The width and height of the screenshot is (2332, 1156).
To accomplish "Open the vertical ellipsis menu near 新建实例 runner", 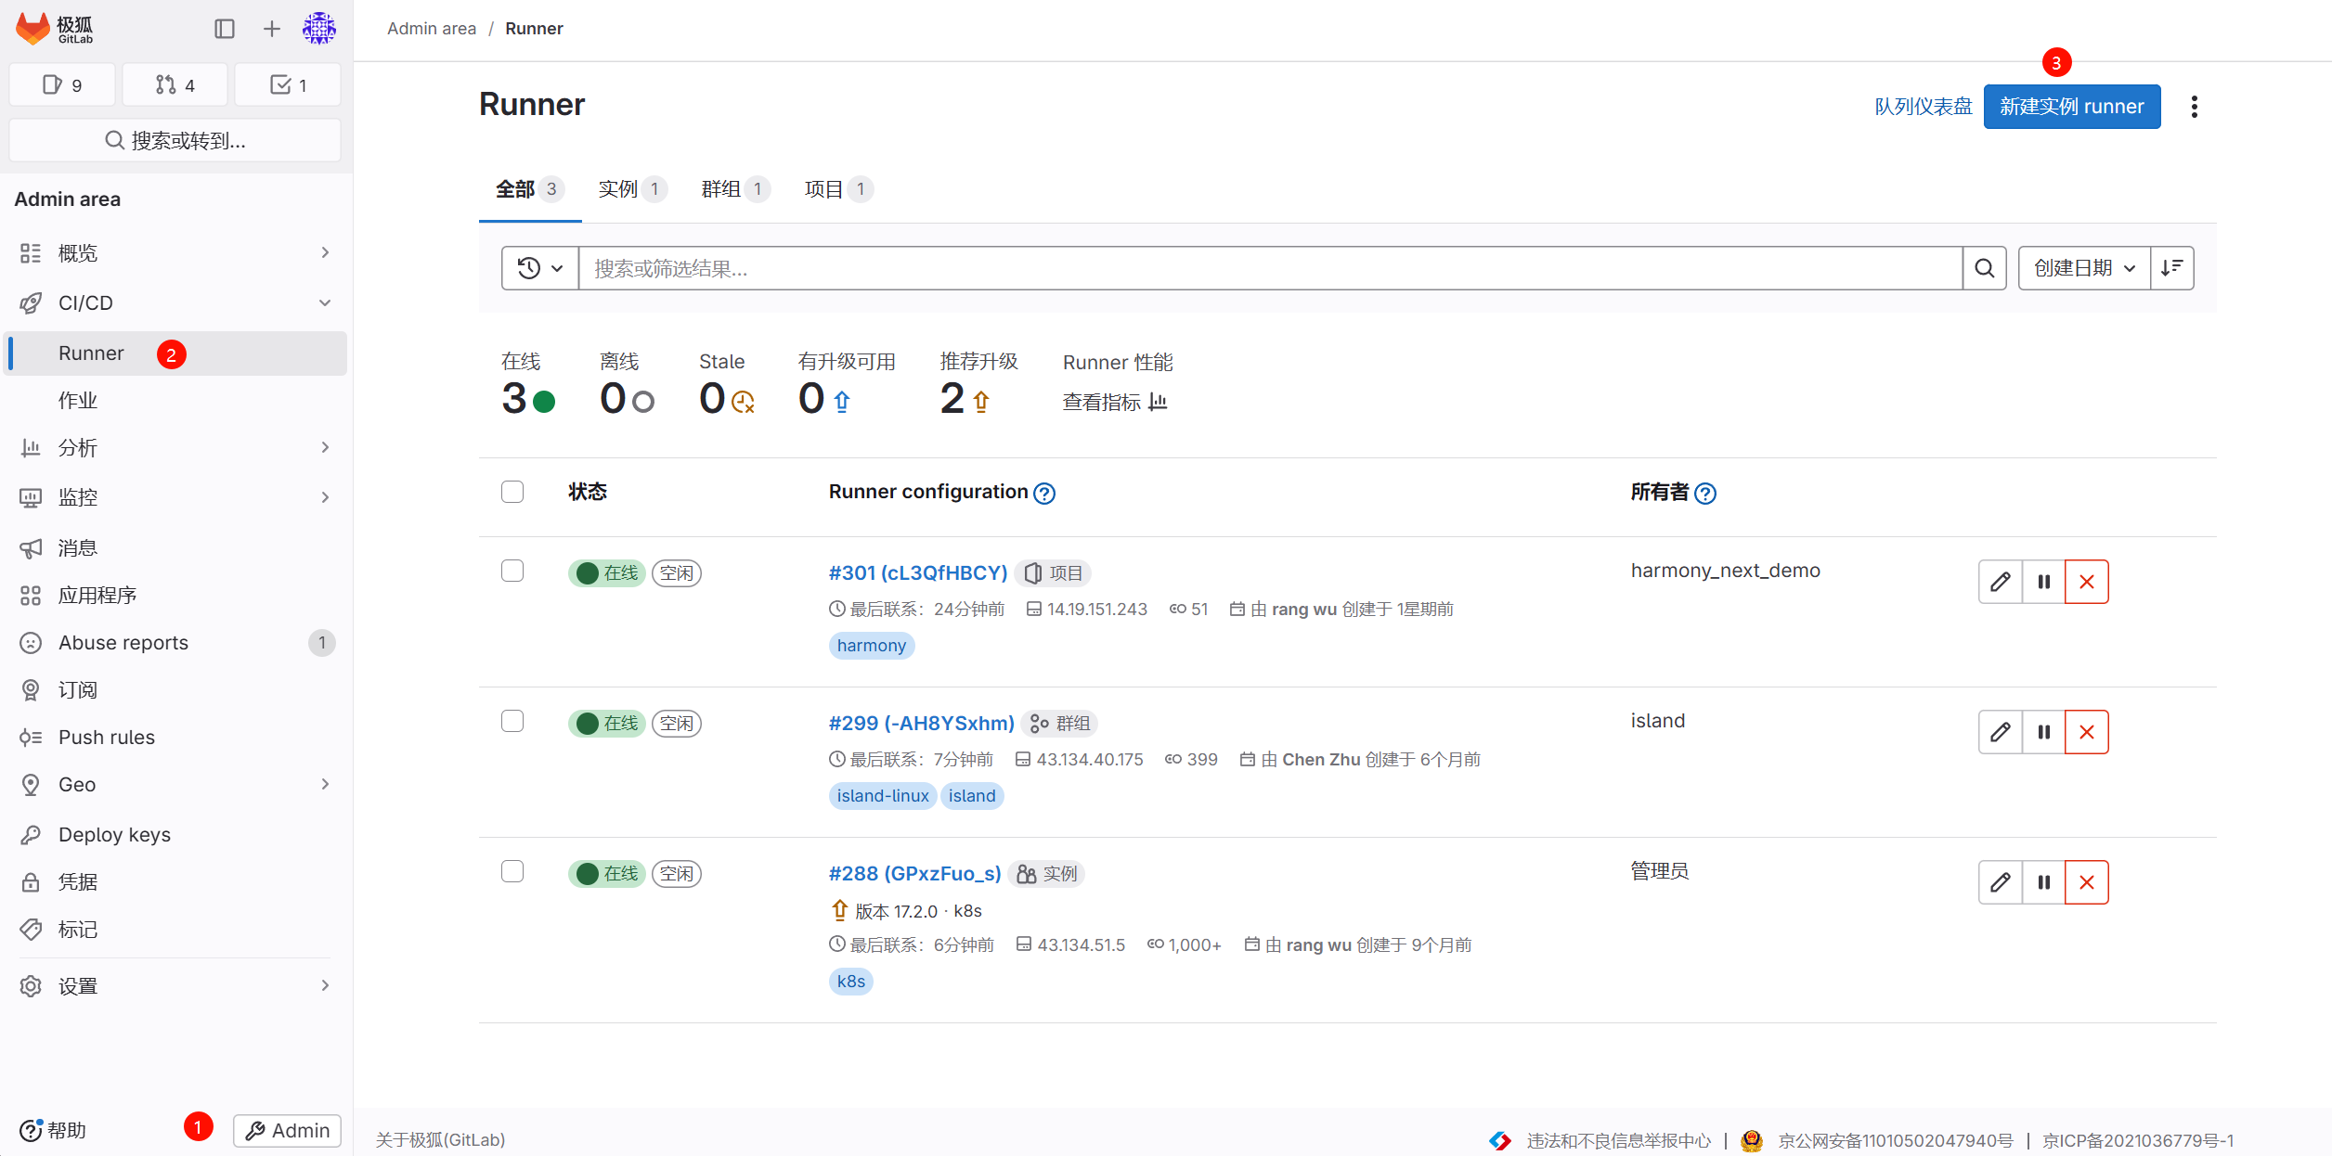I will [2195, 106].
